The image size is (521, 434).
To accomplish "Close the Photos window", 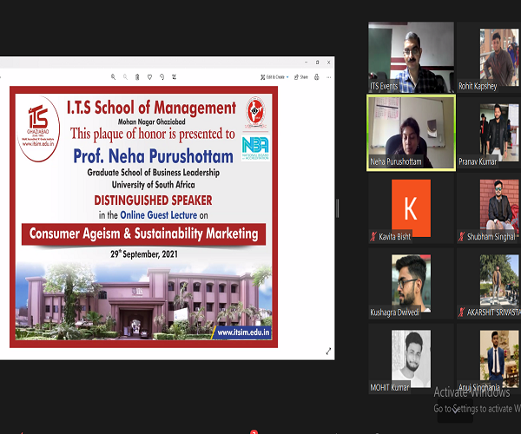I will point(328,62).
